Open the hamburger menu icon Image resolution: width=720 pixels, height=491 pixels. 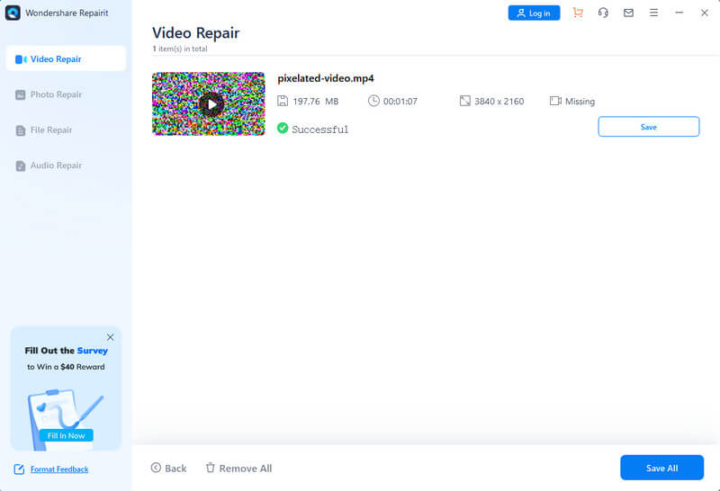point(653,13)
